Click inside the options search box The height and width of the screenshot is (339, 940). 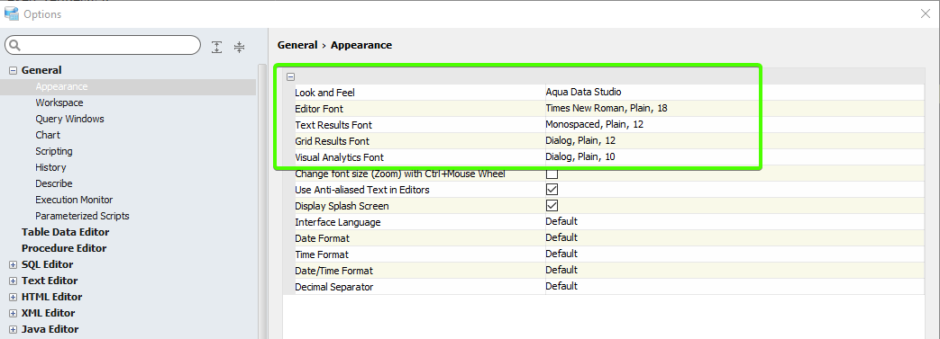pyautogui.click(x=103, y=46)
